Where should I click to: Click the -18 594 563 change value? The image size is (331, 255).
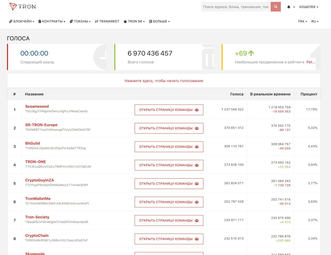click(x=281, y=112)
